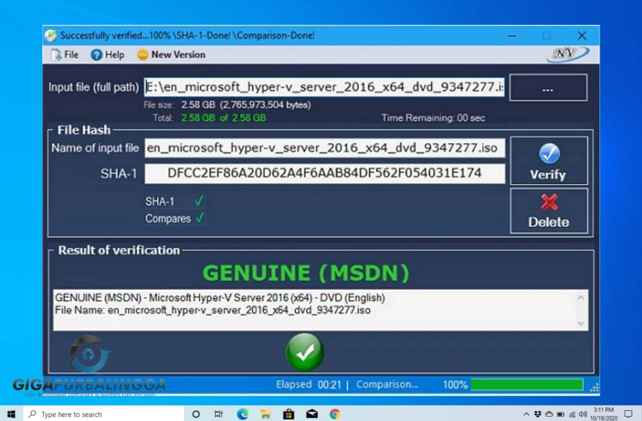The width and height of the screenshot is (642, 421).
Task: Show hidden icons in the system tray
Action: 526,414
